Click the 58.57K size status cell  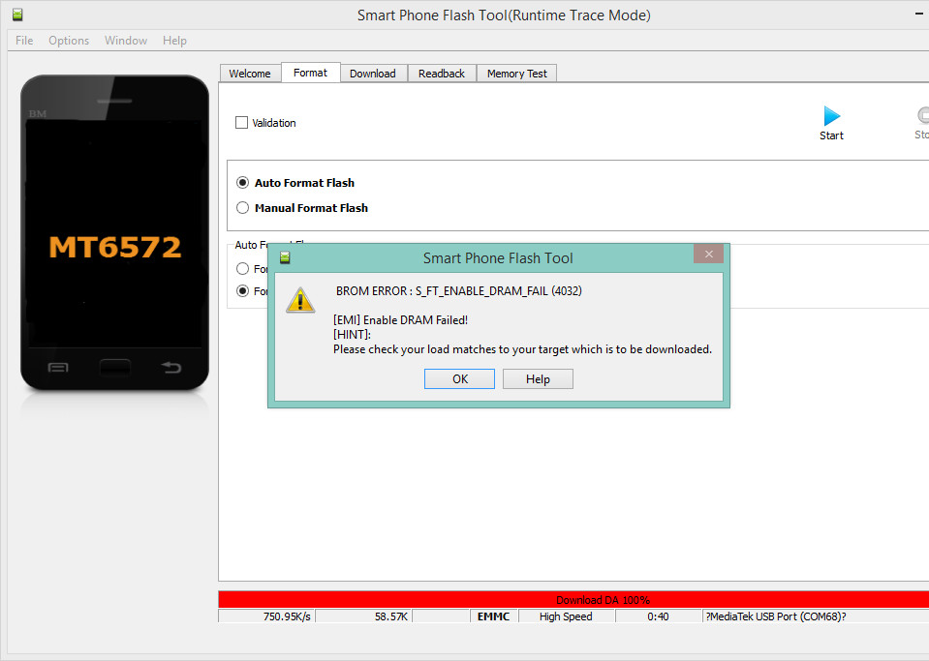(364, 616)
